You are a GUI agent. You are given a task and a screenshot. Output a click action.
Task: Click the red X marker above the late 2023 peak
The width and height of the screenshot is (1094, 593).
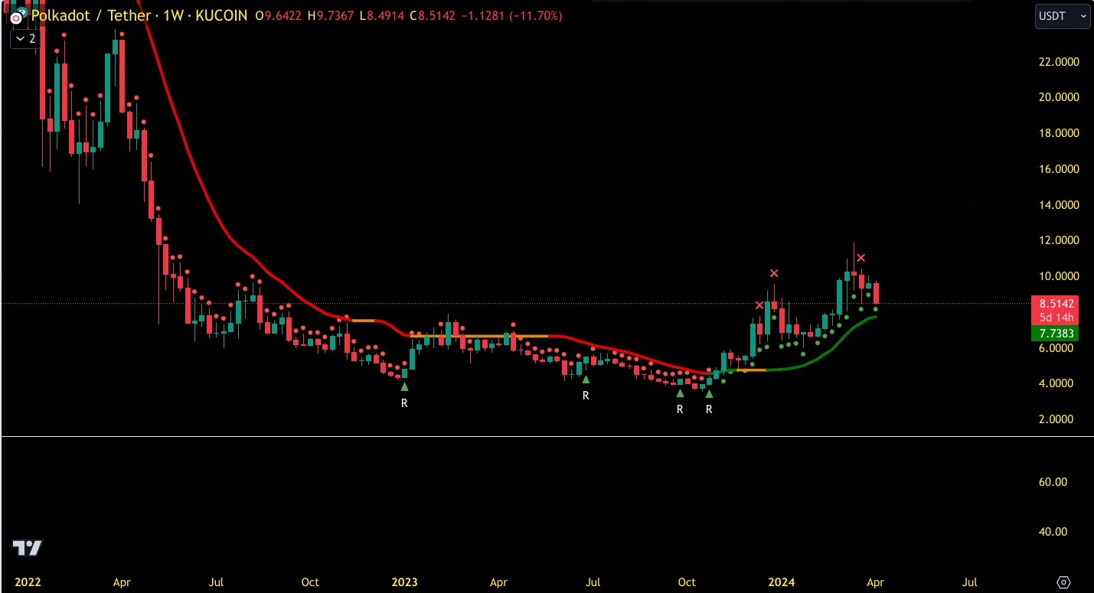point(774,273)
